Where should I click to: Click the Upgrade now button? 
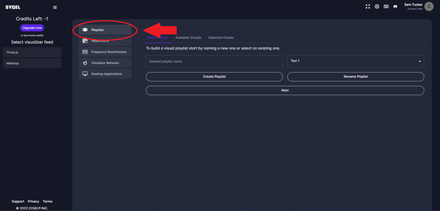(32, 28)
